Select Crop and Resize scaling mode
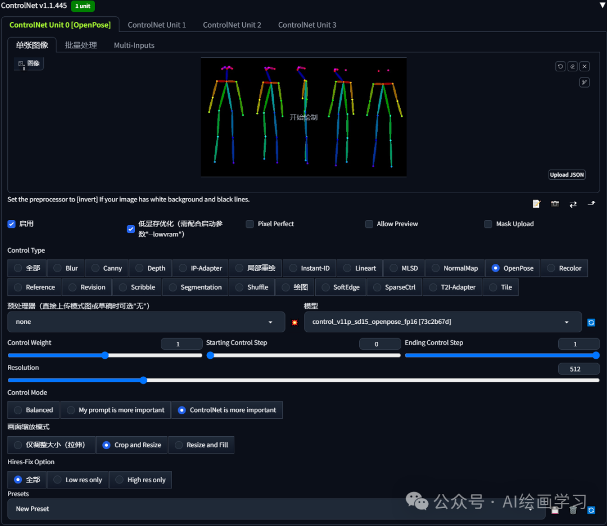This screenshot has height=526, width=607. click(x=132, y=445)
